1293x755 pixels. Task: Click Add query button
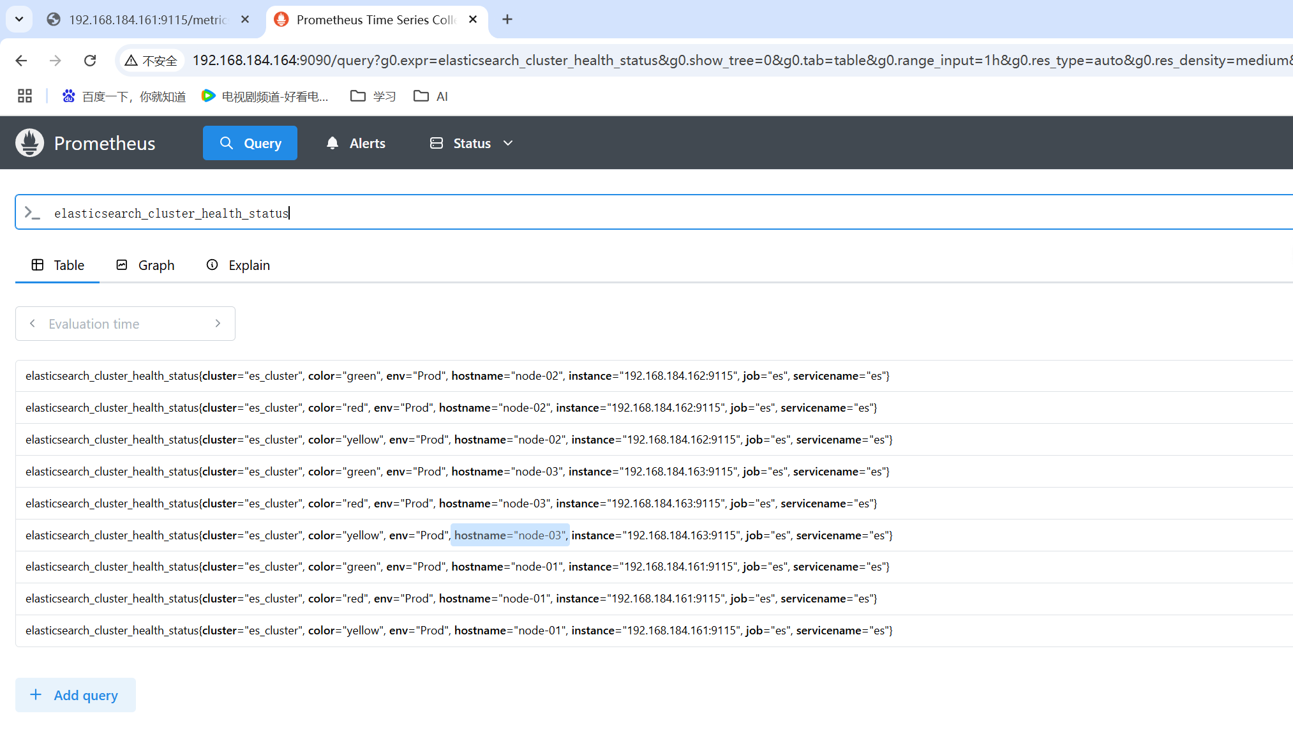point(75,695)
